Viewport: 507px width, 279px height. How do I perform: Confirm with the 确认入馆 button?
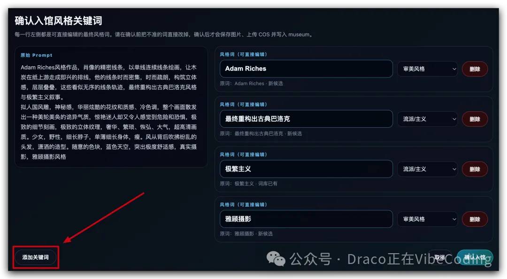[x=475, y=257]
